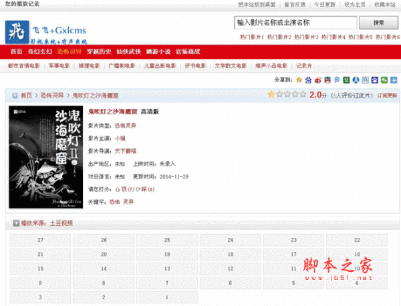Share via the green Douban icon
This screenshot has height=306, width=401.
[346, 80]
